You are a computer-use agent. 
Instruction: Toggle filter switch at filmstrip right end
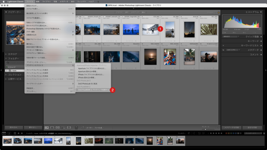click(264, 133)
